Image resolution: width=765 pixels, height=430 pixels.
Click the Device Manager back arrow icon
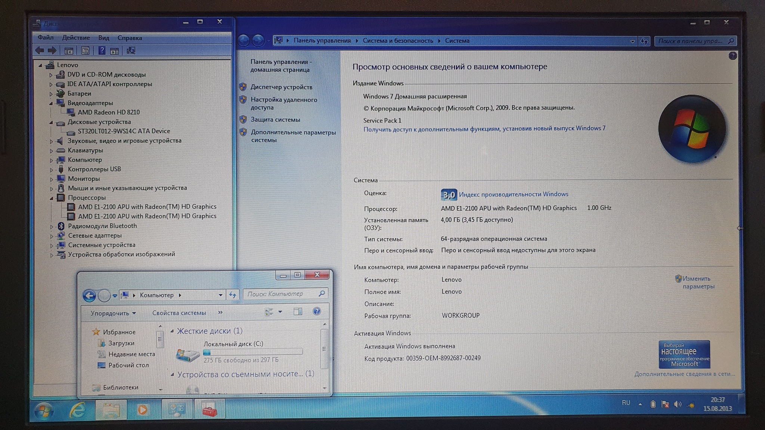pyautogui.click(x=40, y=51)
